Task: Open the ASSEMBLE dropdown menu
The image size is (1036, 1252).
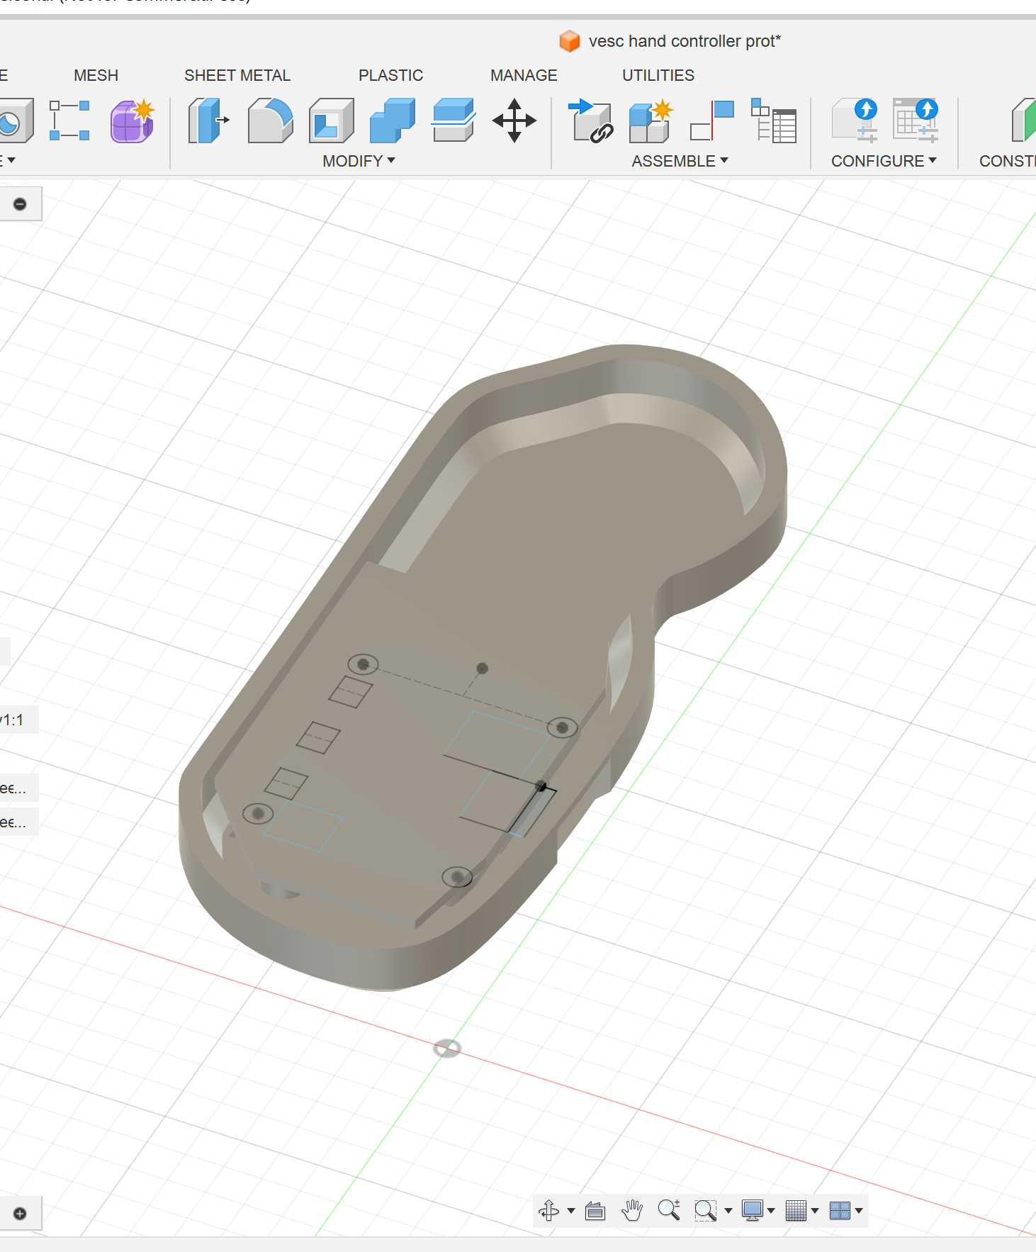Action: tap(680, 161)
